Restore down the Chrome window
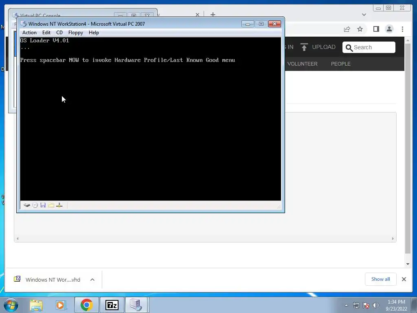 click(x=388, y=8)
